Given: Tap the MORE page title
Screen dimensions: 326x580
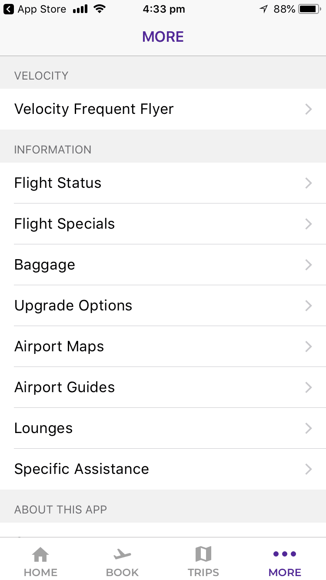Looking at the screenshot, I should (163, 37).
